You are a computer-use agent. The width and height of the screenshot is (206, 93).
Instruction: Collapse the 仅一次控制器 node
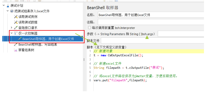click(12, 33)
